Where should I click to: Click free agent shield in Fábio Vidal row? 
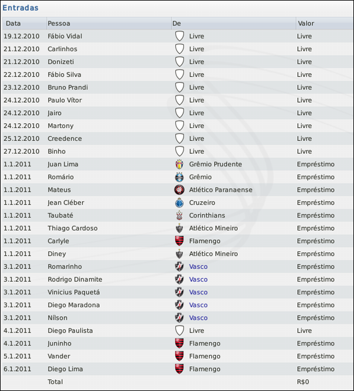point(179,36)
